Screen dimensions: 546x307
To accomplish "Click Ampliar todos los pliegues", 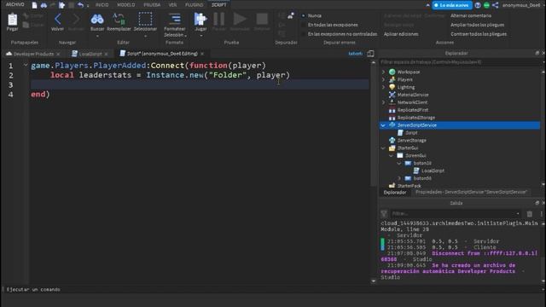I will click(478, 25).
